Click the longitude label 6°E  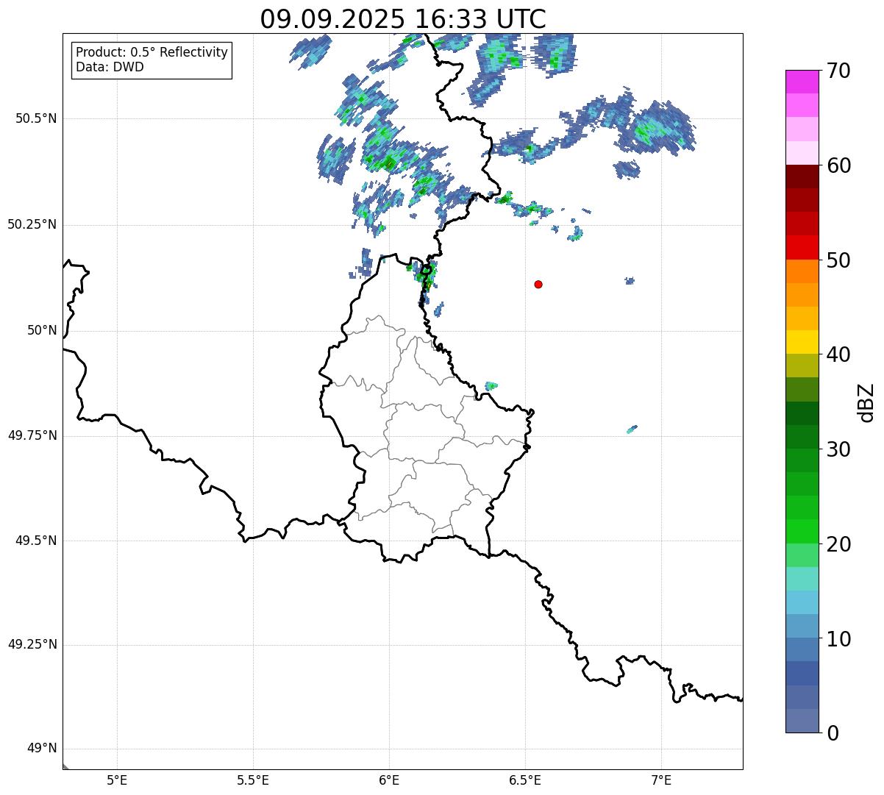click(x=389, y=780)
